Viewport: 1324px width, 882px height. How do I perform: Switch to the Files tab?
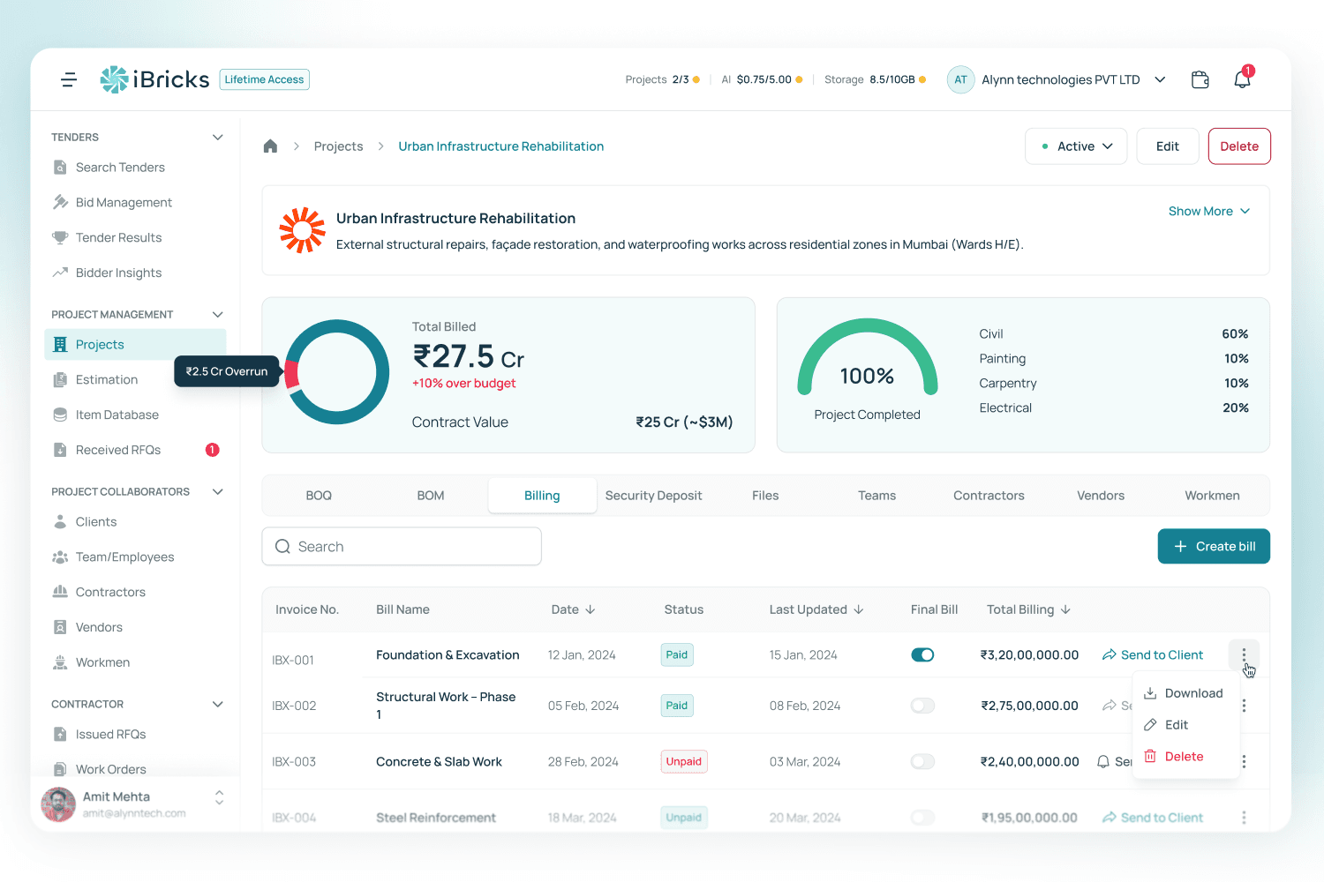(x=765, y=496)
